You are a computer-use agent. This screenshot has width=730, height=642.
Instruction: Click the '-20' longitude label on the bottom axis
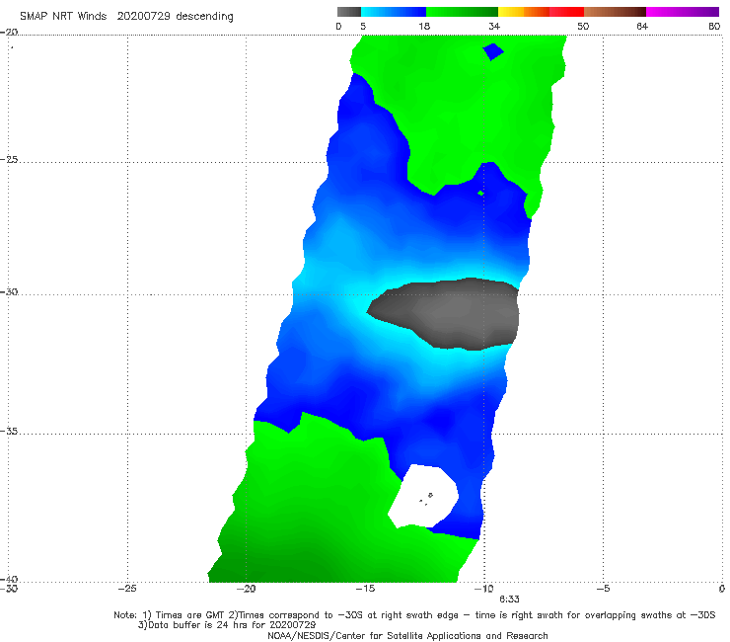[246, 589]
